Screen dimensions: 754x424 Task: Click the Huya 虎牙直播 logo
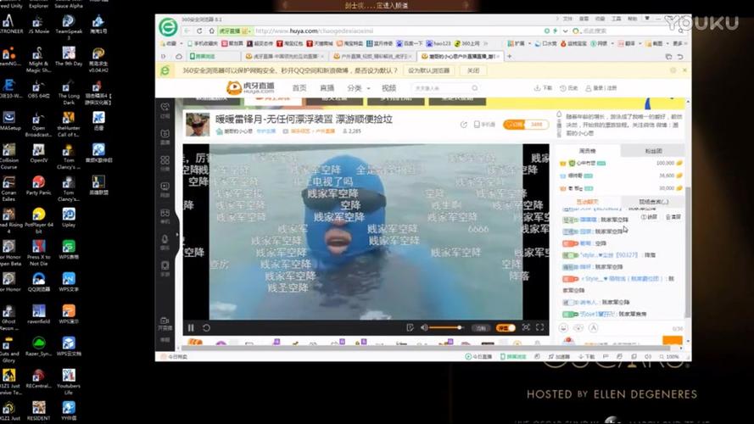point(250,87)
